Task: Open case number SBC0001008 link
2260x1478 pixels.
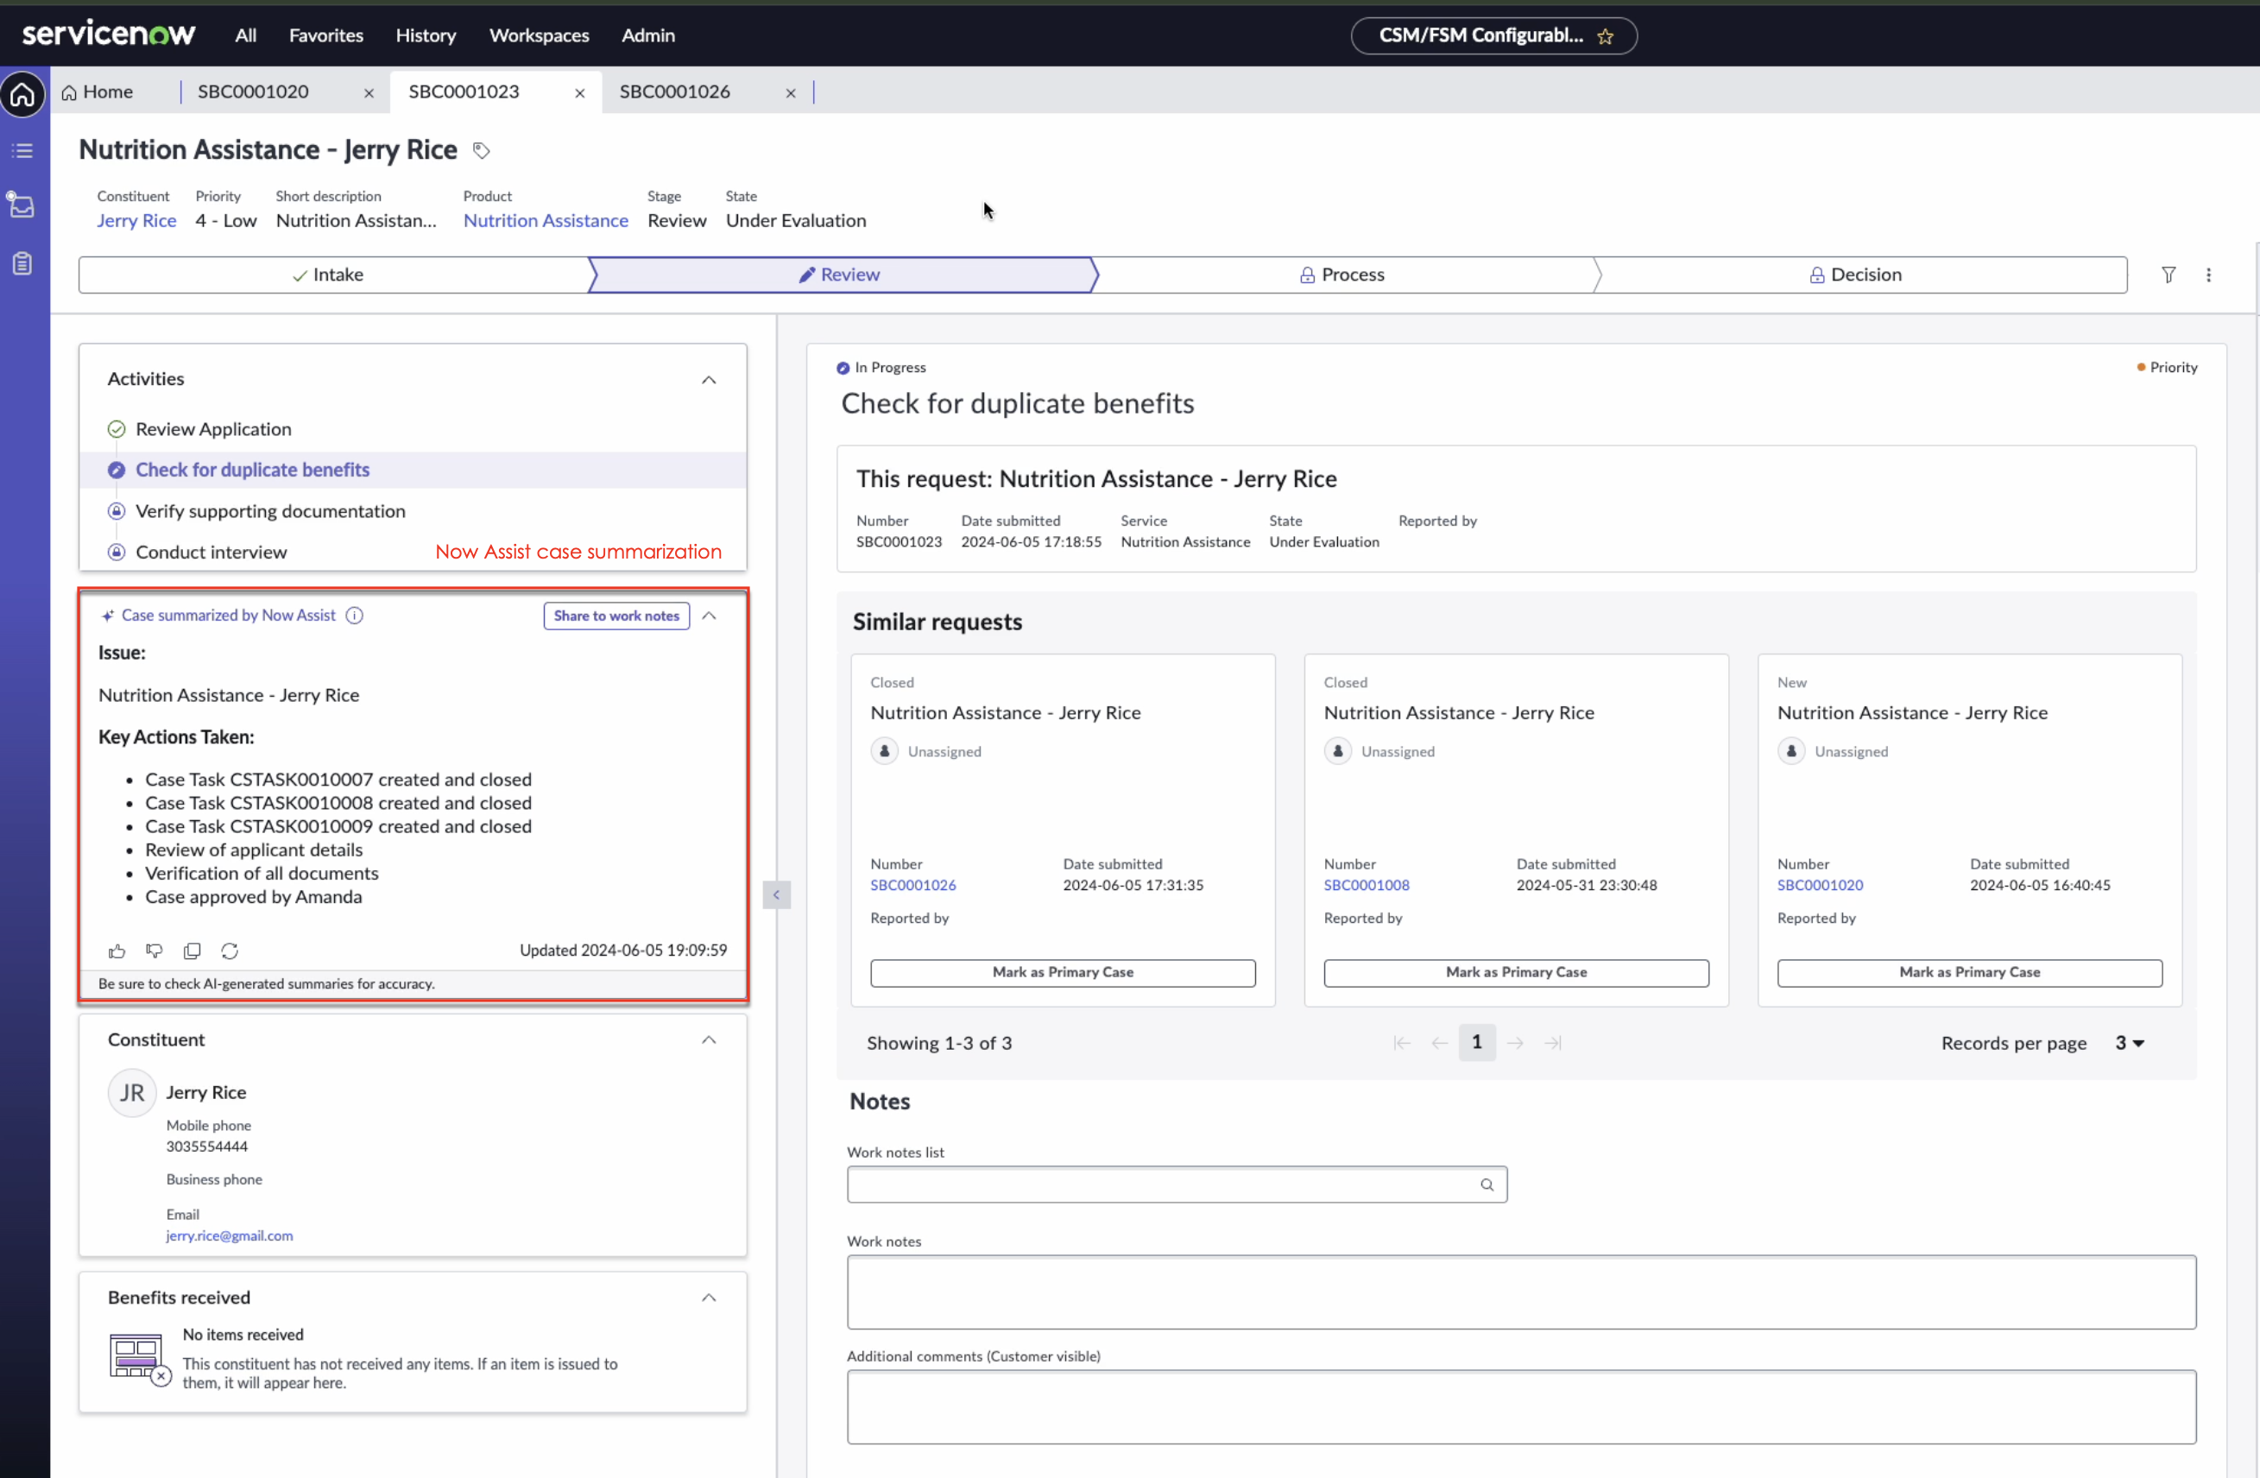Action: (x=1367, y=884)
